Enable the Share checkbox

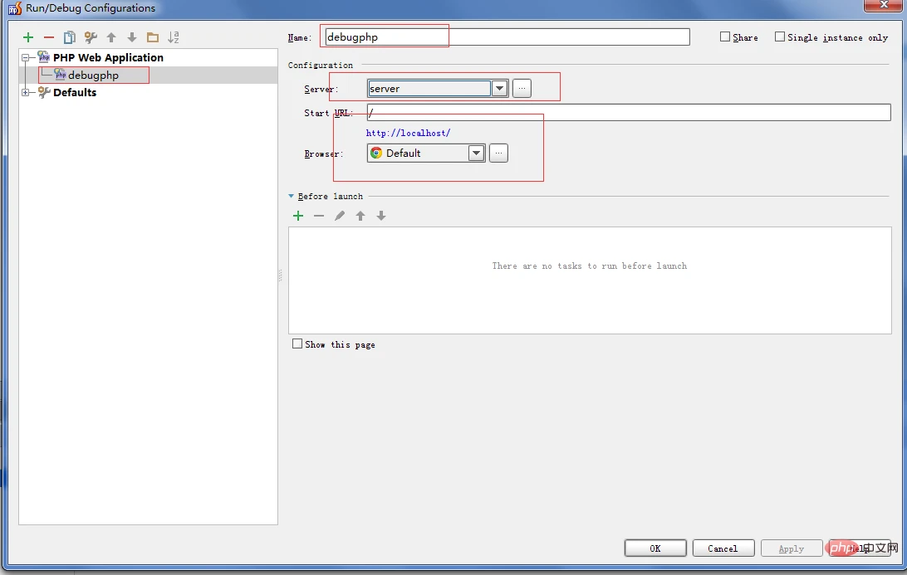pyautogui.click(x=724, y=36)
